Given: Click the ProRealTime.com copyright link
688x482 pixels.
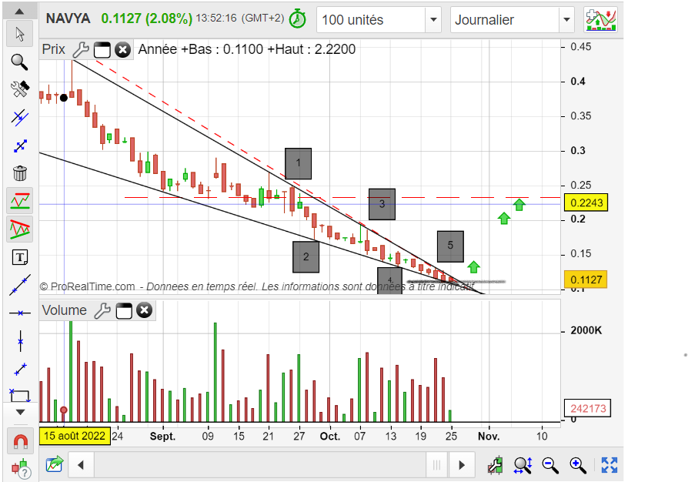Looking at the screenshot, I should (87, 286).
